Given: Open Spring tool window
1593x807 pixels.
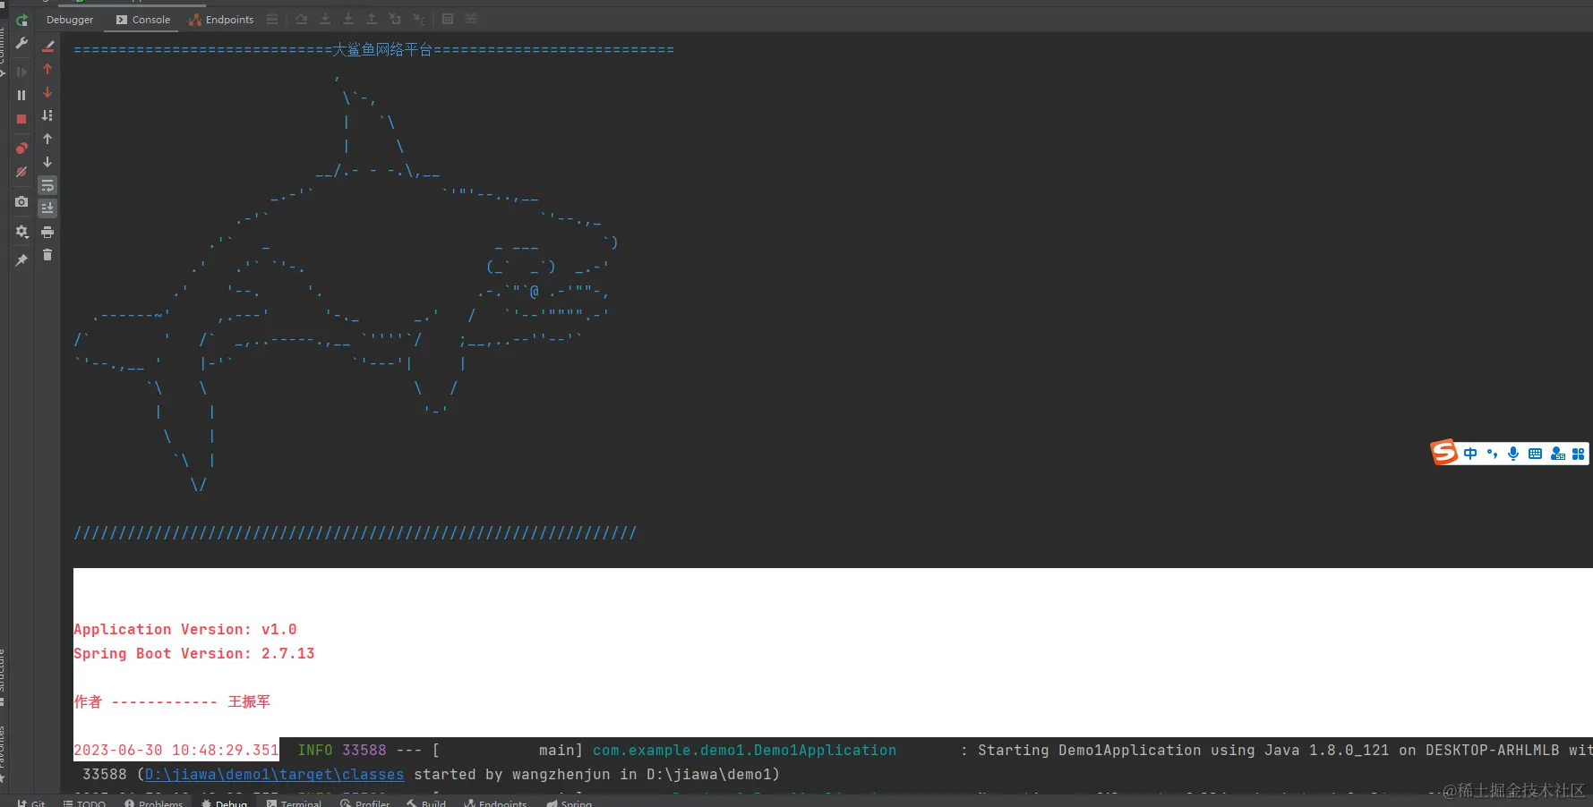Looking at the screenshot, I should click(570, 803).
